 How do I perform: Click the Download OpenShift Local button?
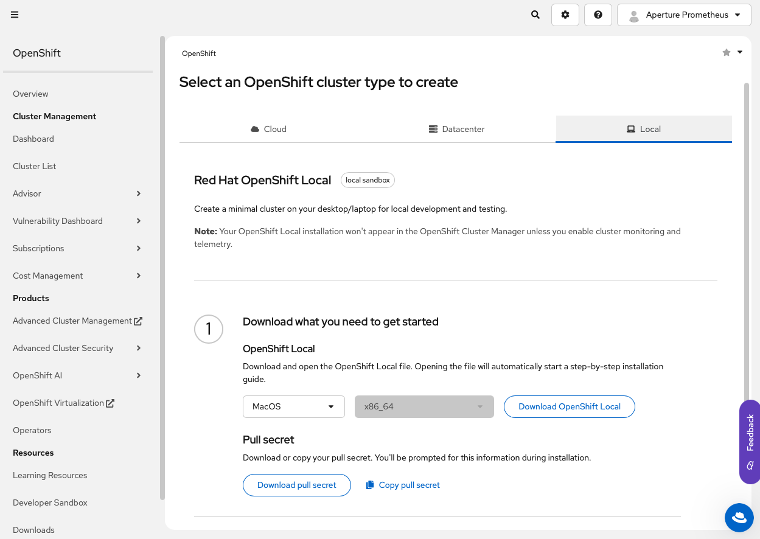click(569, 406)
